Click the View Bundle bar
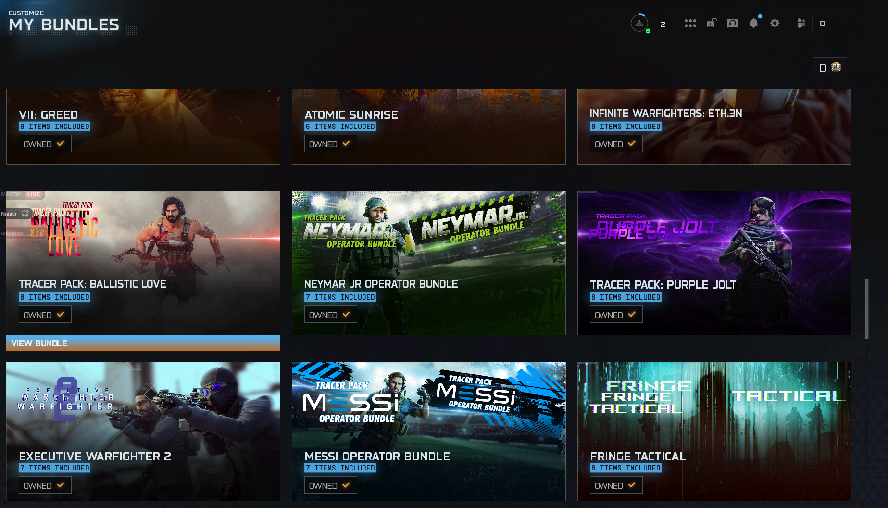 (143, 343)
